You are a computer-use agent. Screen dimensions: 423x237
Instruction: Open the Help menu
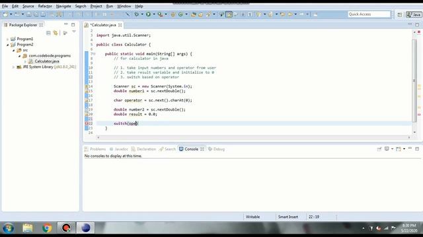(139, 6)
